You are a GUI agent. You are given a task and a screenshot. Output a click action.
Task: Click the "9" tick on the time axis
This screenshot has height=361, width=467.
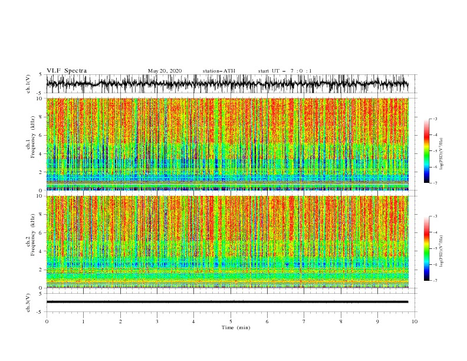point(377,321)
